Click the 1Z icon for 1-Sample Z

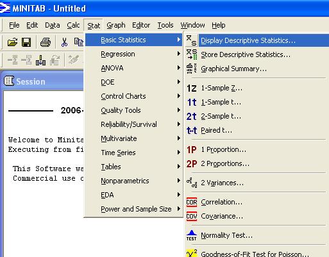pyautogui.click(x=192, y=88)
